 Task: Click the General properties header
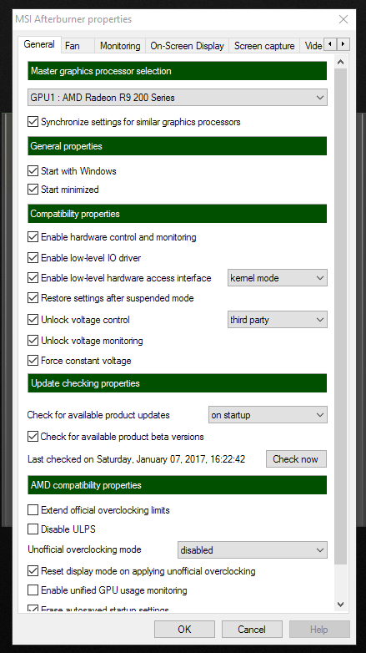coord(178,146)
